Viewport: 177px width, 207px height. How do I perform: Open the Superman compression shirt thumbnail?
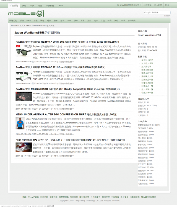click(20, 123)
